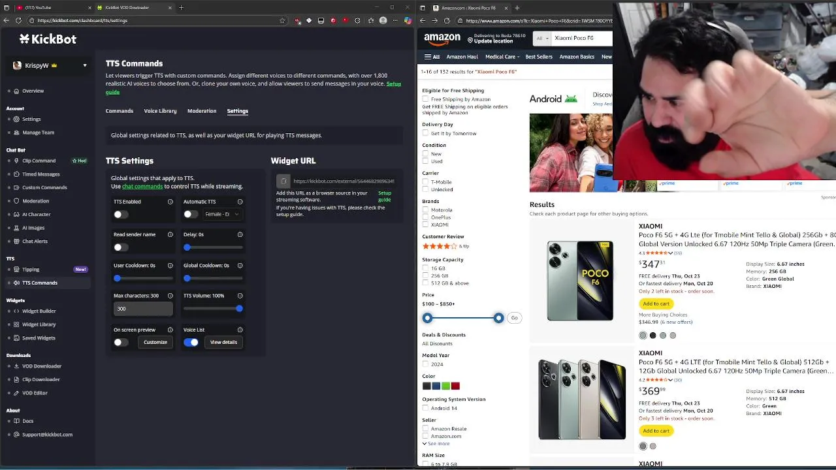Select the red color filter swatch
Screen dimensions: 836x470
point(455,386)
